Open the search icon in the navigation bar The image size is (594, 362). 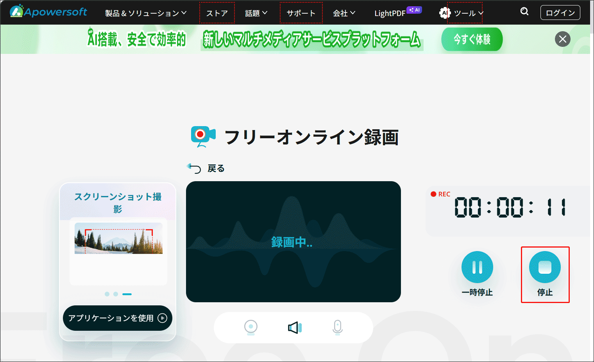(x=524, y=12)
